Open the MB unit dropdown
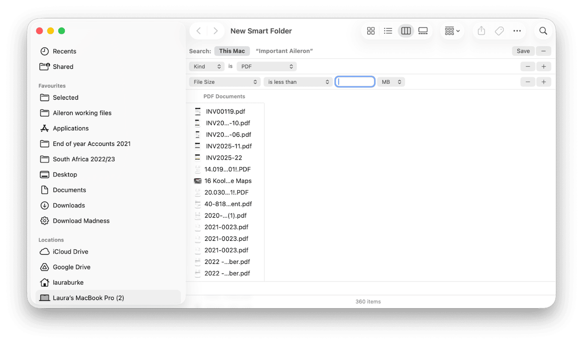The height and width of the screenshot is (344, 583). [390, 81]
